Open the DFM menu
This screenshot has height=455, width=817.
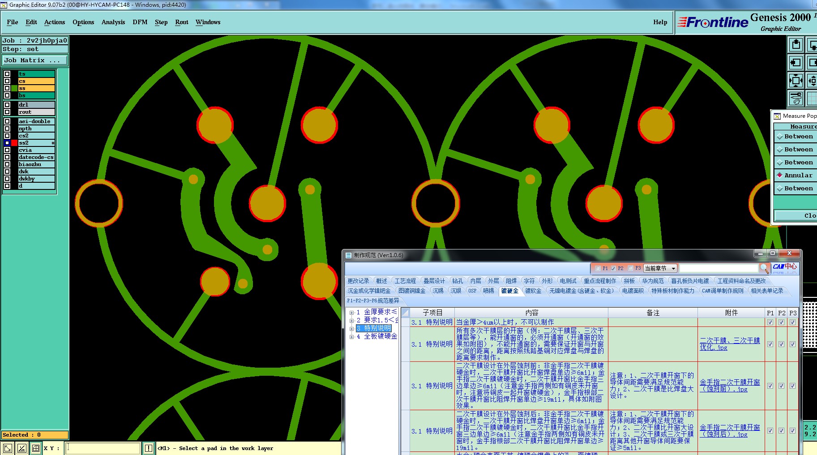coord(140,22)
